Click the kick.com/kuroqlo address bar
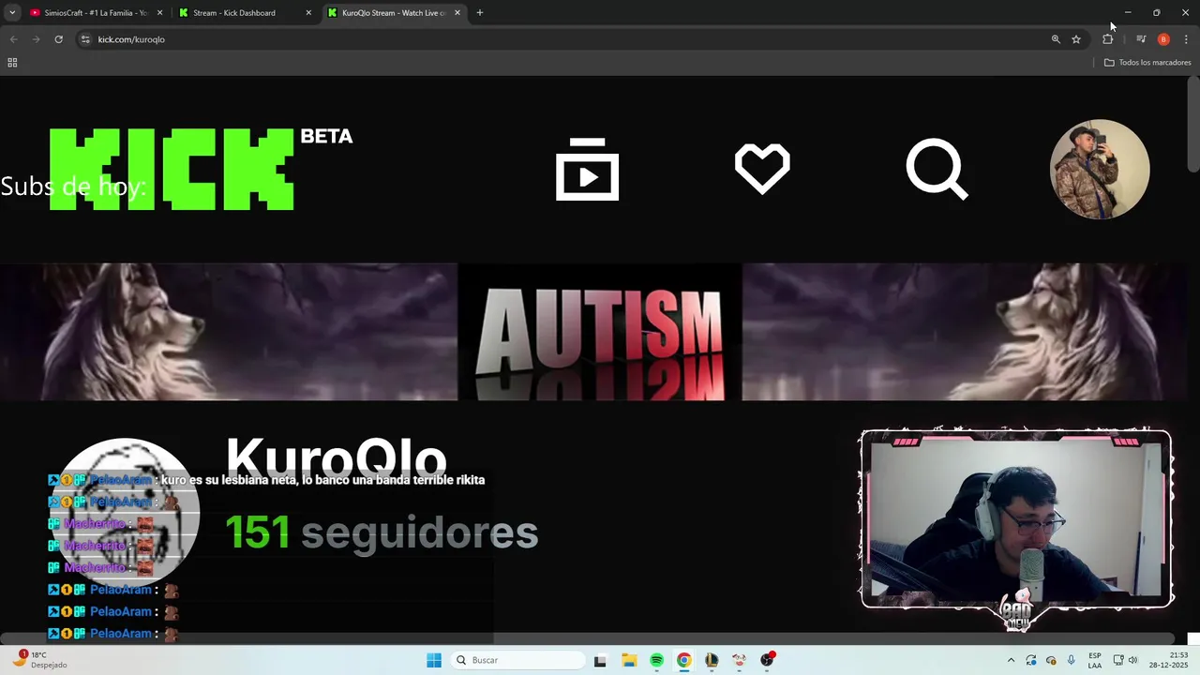This screenshot has height=675, width=1200. (562, 39)
